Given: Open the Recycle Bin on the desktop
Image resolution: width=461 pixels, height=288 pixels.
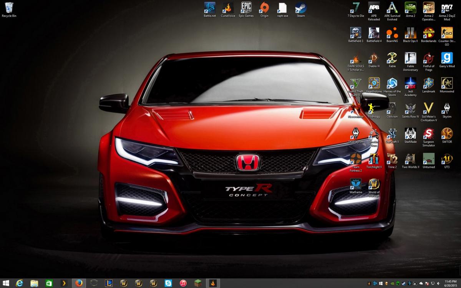Looking at the screenshot, I should point(9,8).
